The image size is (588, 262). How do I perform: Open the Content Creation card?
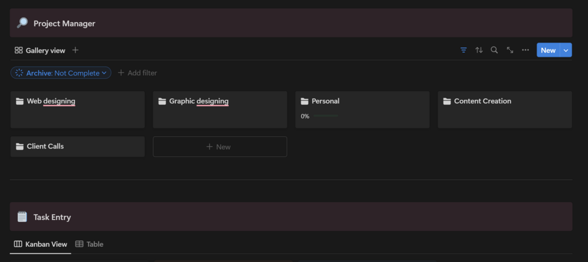point(505,109)
